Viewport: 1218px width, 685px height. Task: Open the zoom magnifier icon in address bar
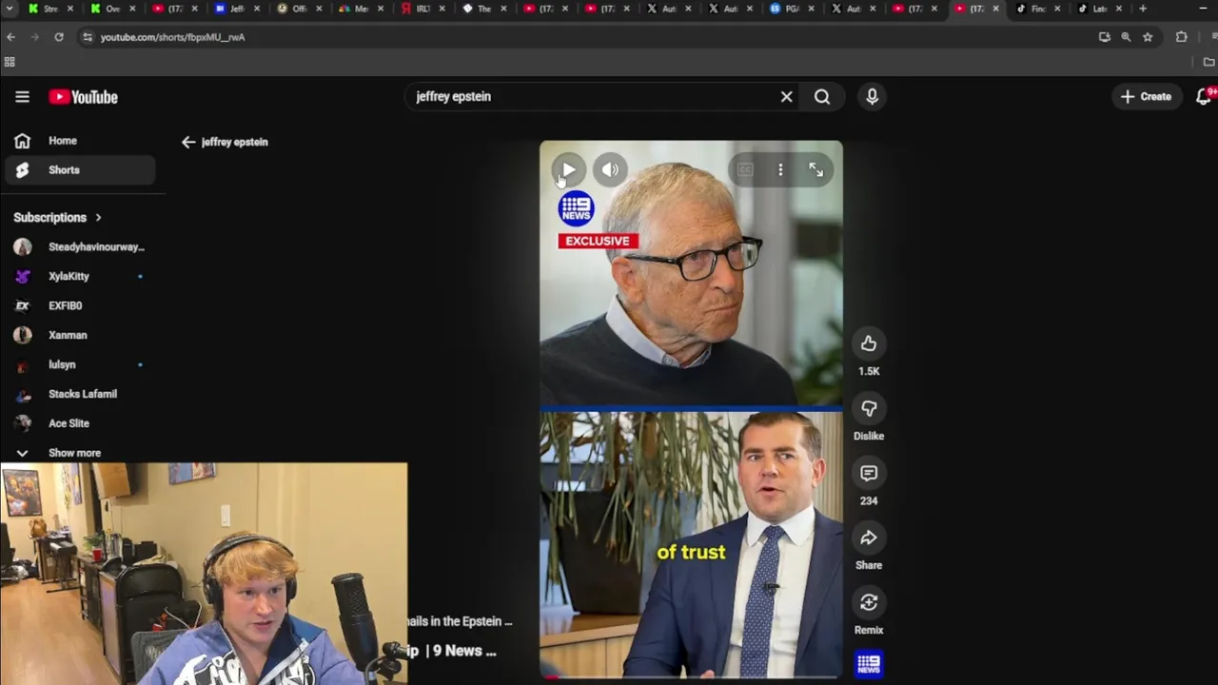1126,37
